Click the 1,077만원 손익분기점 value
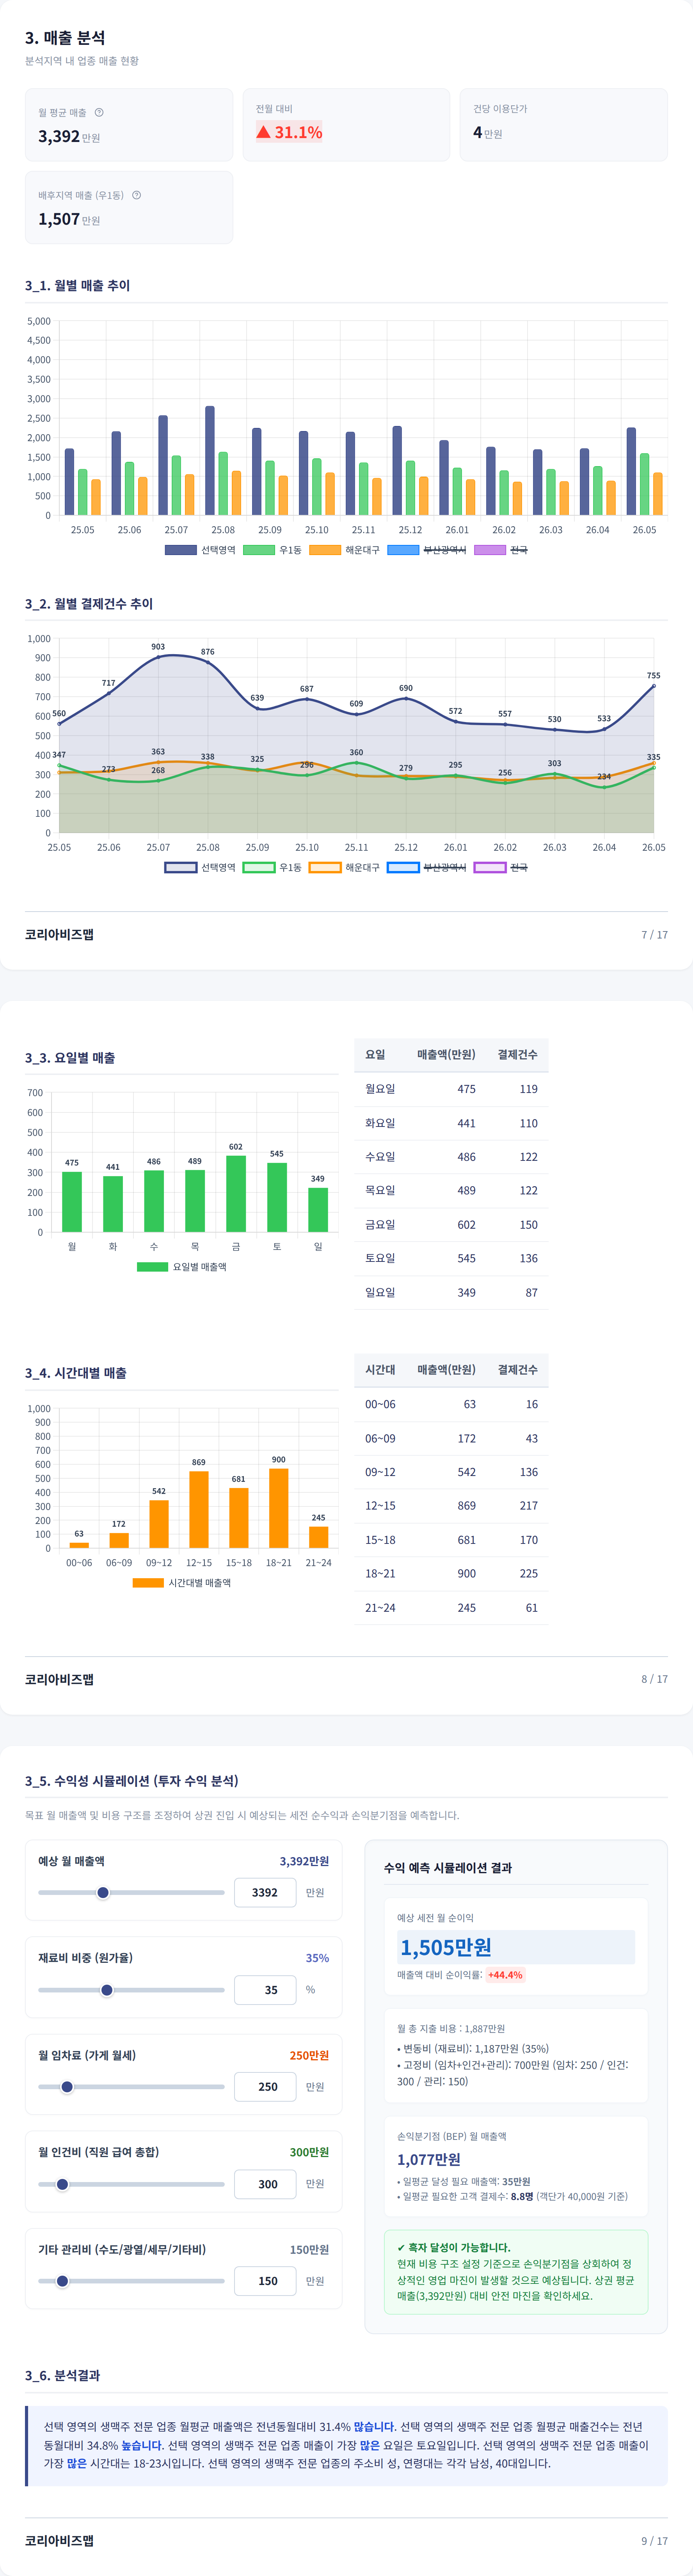Image resolution: width=693 pixels, height=2576 pixels. 429,2159
